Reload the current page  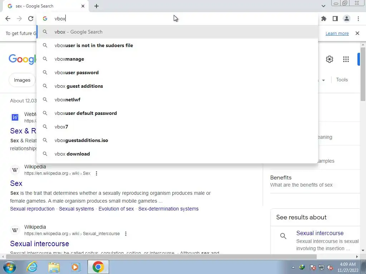31,19
